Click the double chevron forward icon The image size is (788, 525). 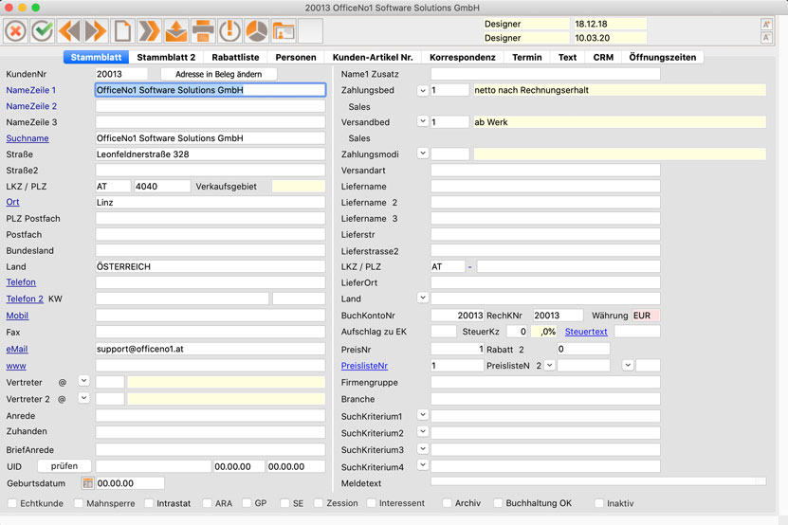point(149,31)
